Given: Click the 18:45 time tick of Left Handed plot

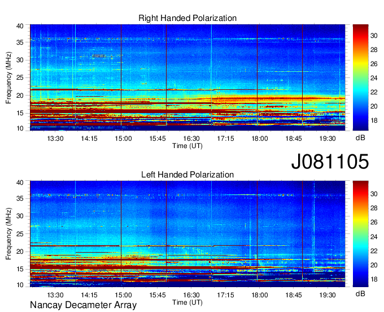Looking at the screenshot, I should tap(294, 295).
